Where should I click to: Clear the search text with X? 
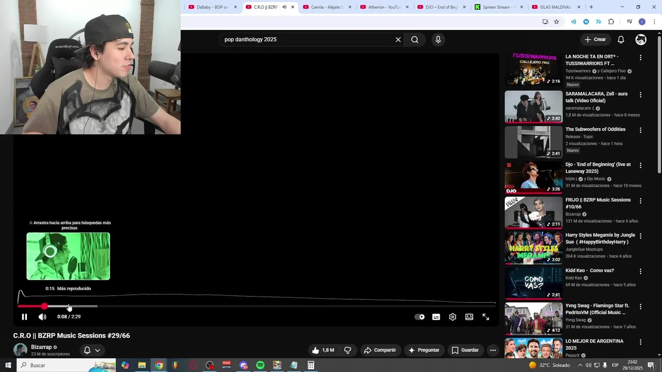point(398,39)
